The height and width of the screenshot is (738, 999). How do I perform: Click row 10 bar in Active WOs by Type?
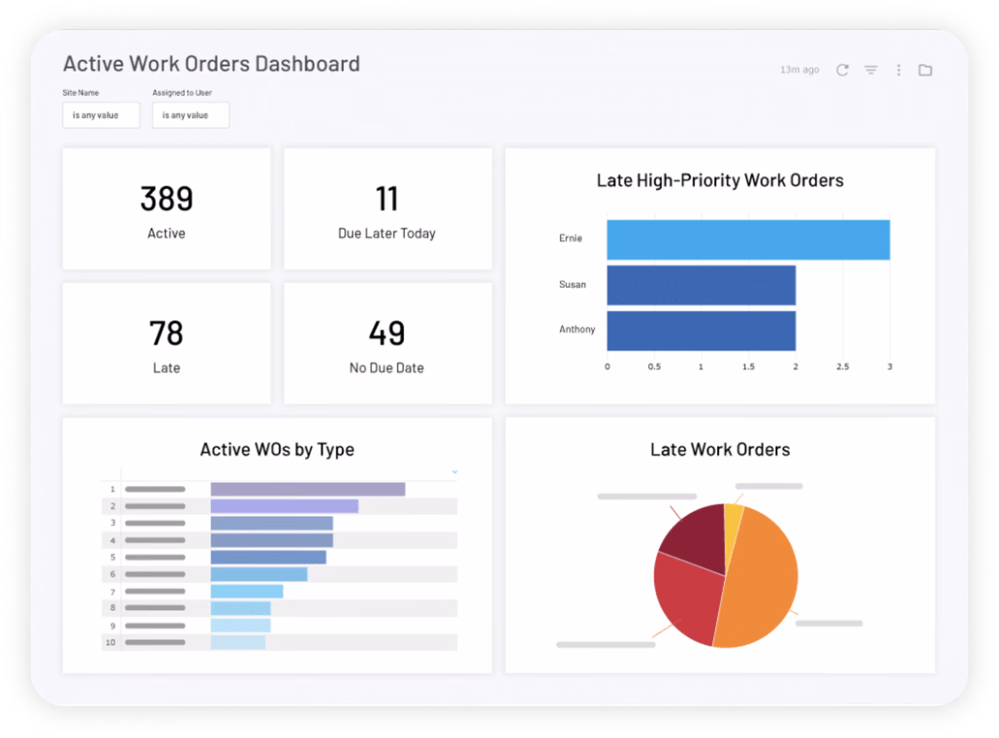click(238, 642)
